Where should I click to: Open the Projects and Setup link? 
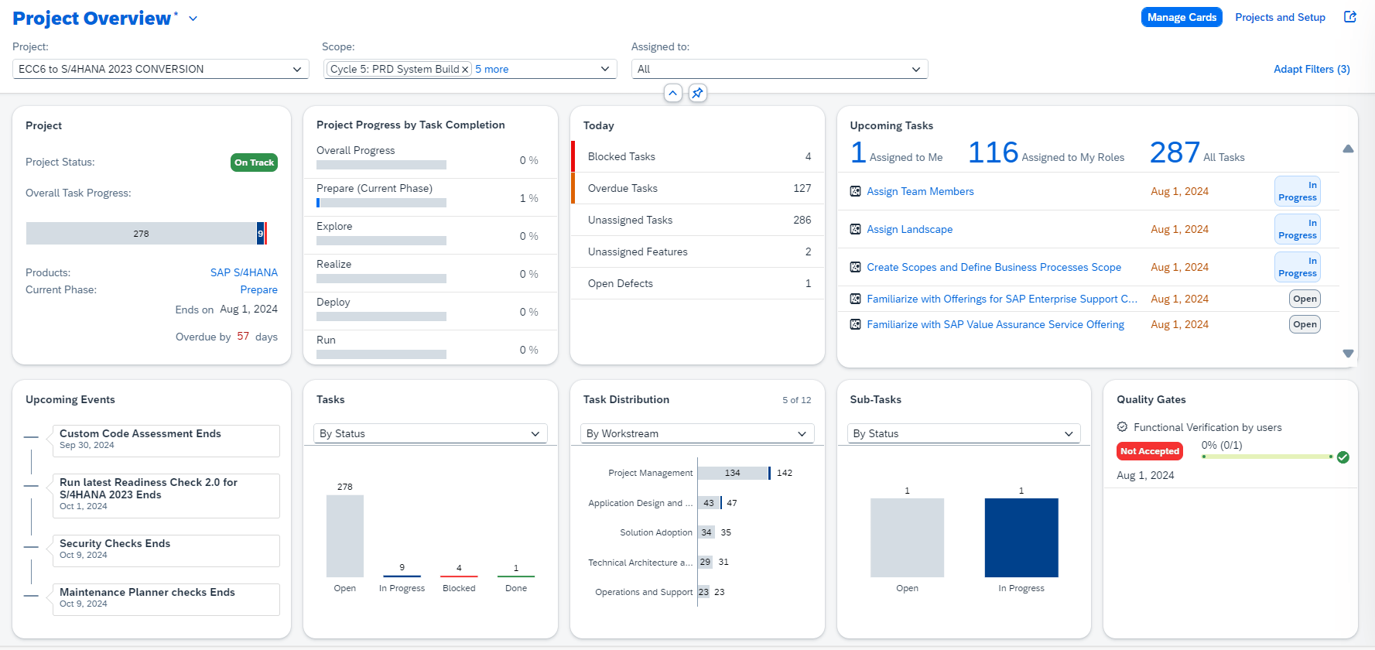[x=1280, y=17]
